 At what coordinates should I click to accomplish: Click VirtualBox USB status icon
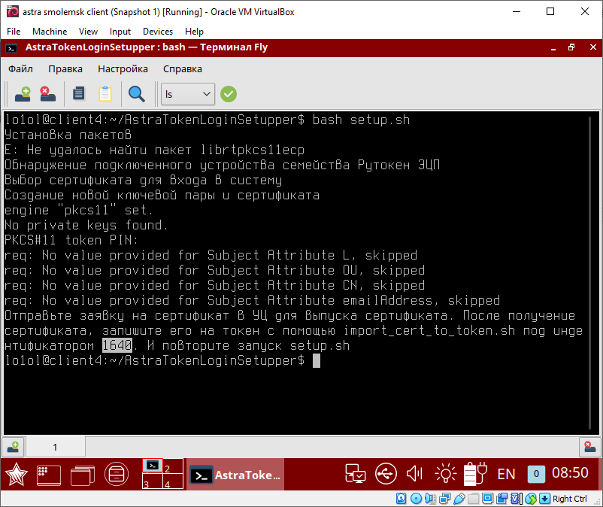459,499
